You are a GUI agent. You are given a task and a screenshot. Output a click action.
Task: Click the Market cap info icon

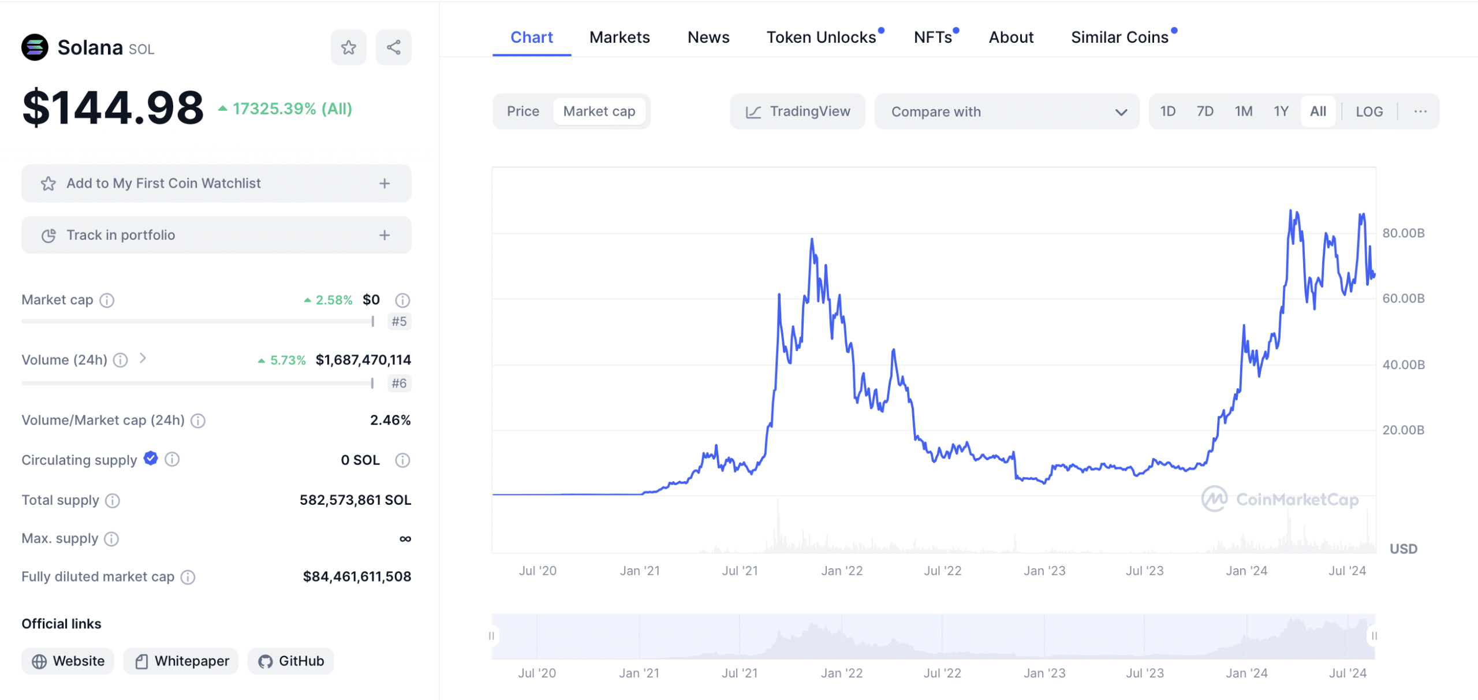pos(107,300)
